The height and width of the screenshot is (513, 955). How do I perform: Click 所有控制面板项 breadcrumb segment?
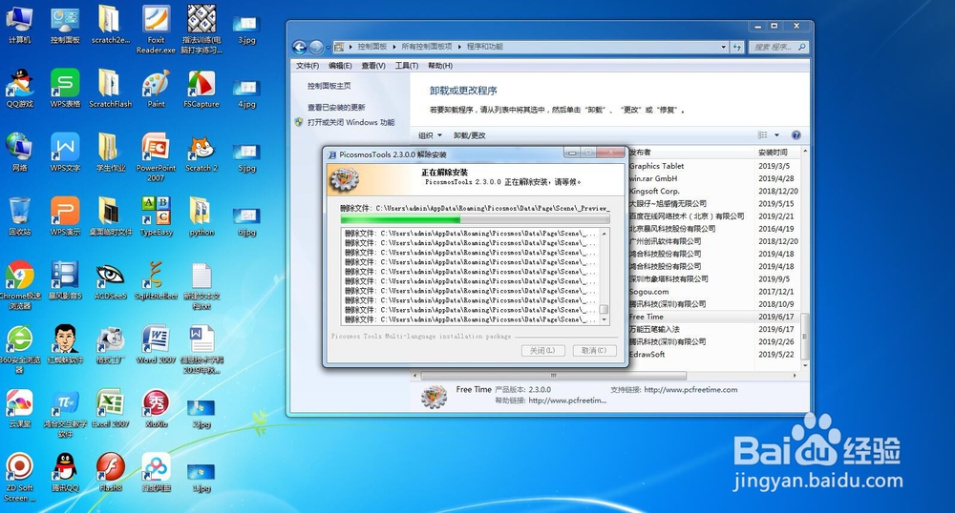pos(426,46)
